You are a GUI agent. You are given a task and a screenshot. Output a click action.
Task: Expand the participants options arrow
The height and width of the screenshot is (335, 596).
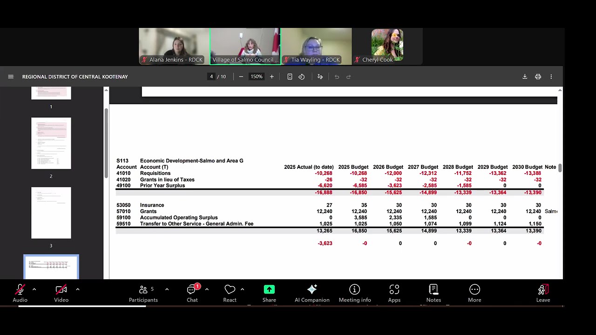pos(167,289)
